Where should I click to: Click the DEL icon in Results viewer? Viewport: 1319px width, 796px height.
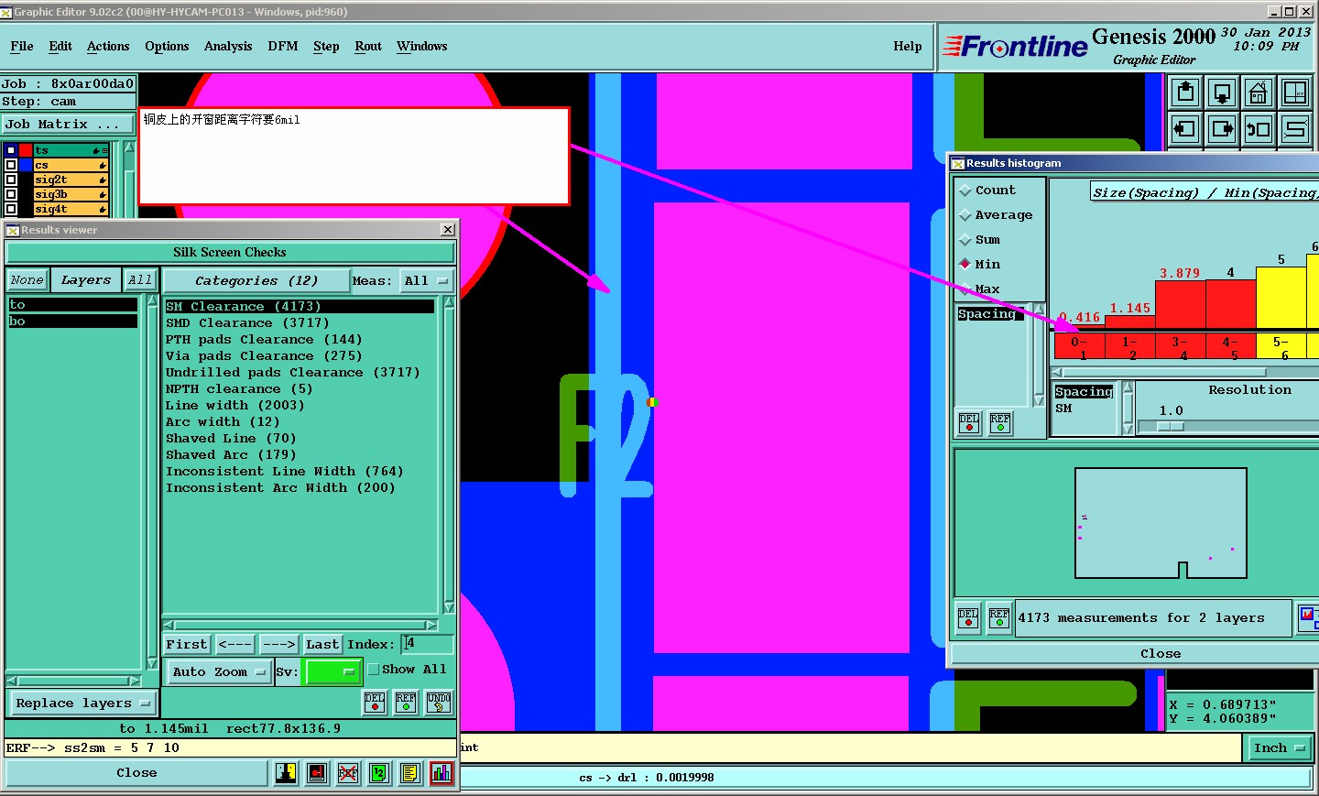point(375,703)
